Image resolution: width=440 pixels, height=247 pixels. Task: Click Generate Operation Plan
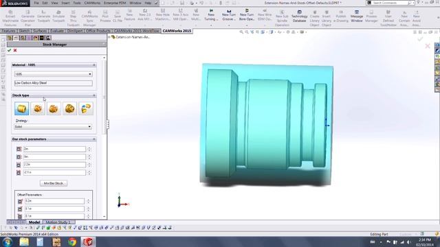click(27, 19)
